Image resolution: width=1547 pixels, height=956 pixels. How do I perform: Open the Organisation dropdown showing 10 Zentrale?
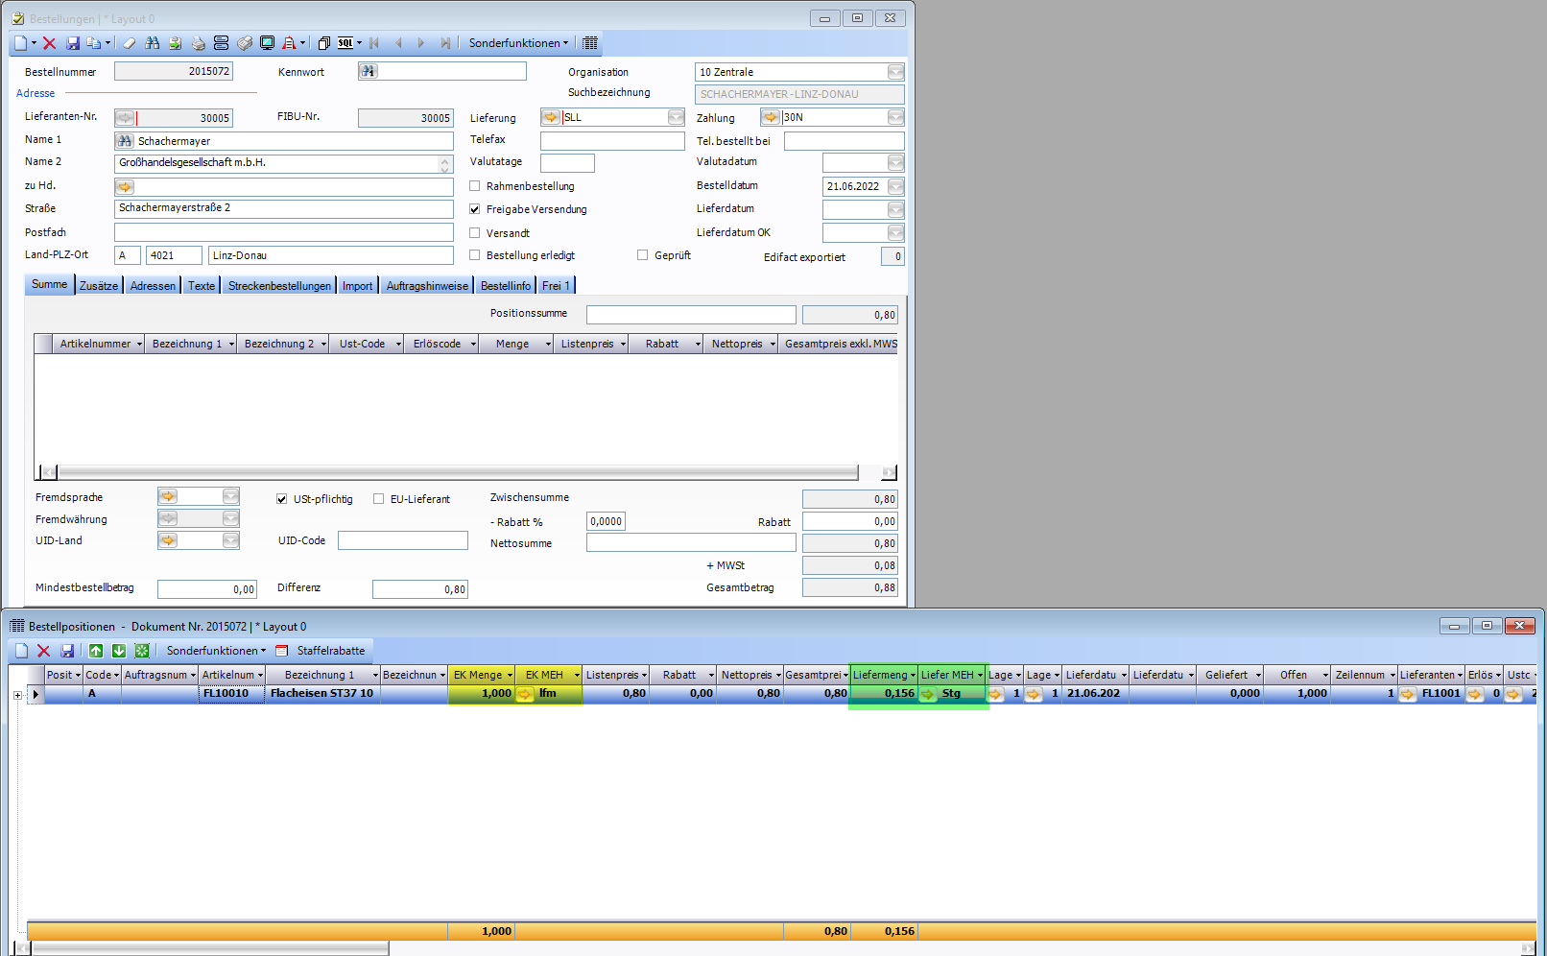coord(895,72)
